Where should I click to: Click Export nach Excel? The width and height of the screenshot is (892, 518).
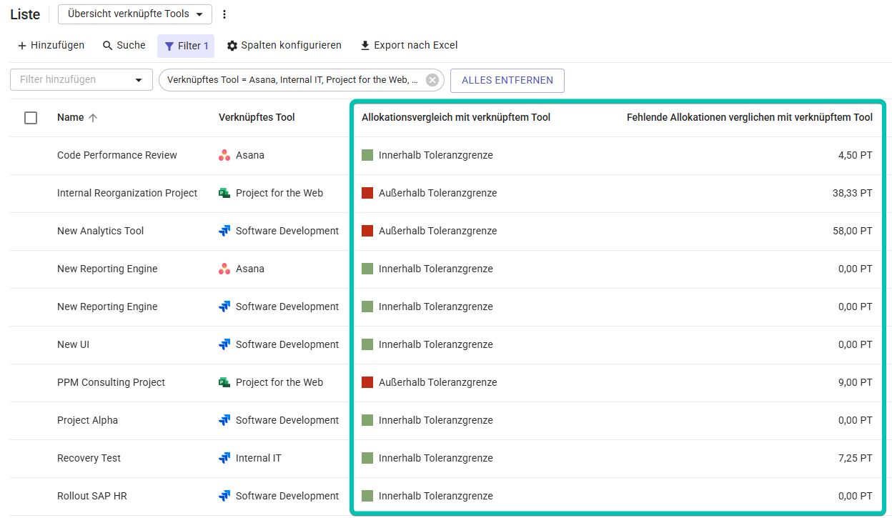(x=409, y=46)
